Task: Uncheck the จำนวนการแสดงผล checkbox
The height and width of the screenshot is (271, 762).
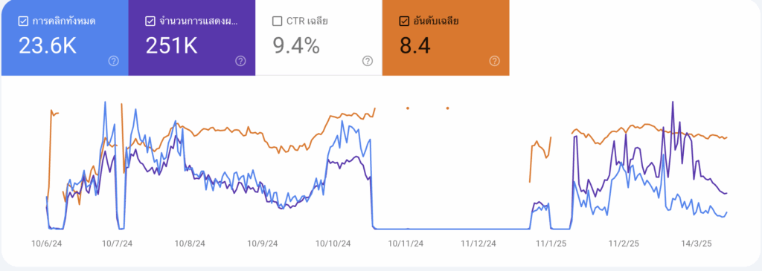Action: click(x=150, y=22)
